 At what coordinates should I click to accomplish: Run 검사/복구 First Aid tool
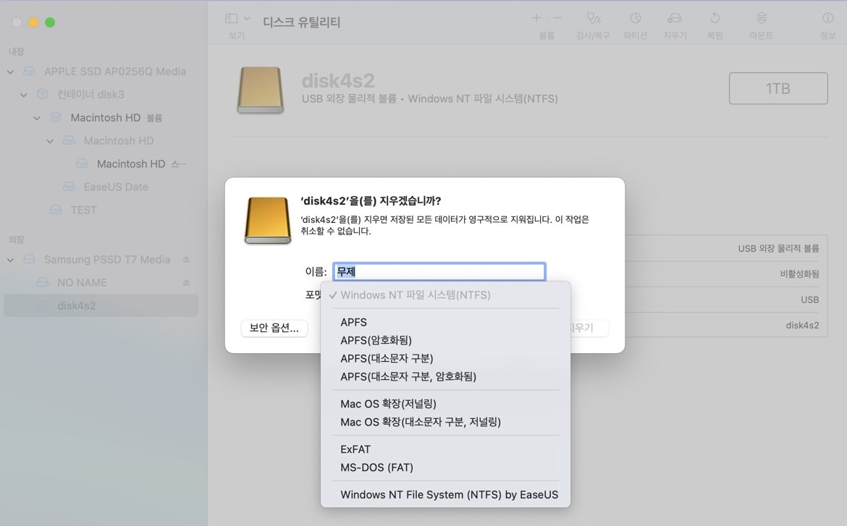pos(593,18)
